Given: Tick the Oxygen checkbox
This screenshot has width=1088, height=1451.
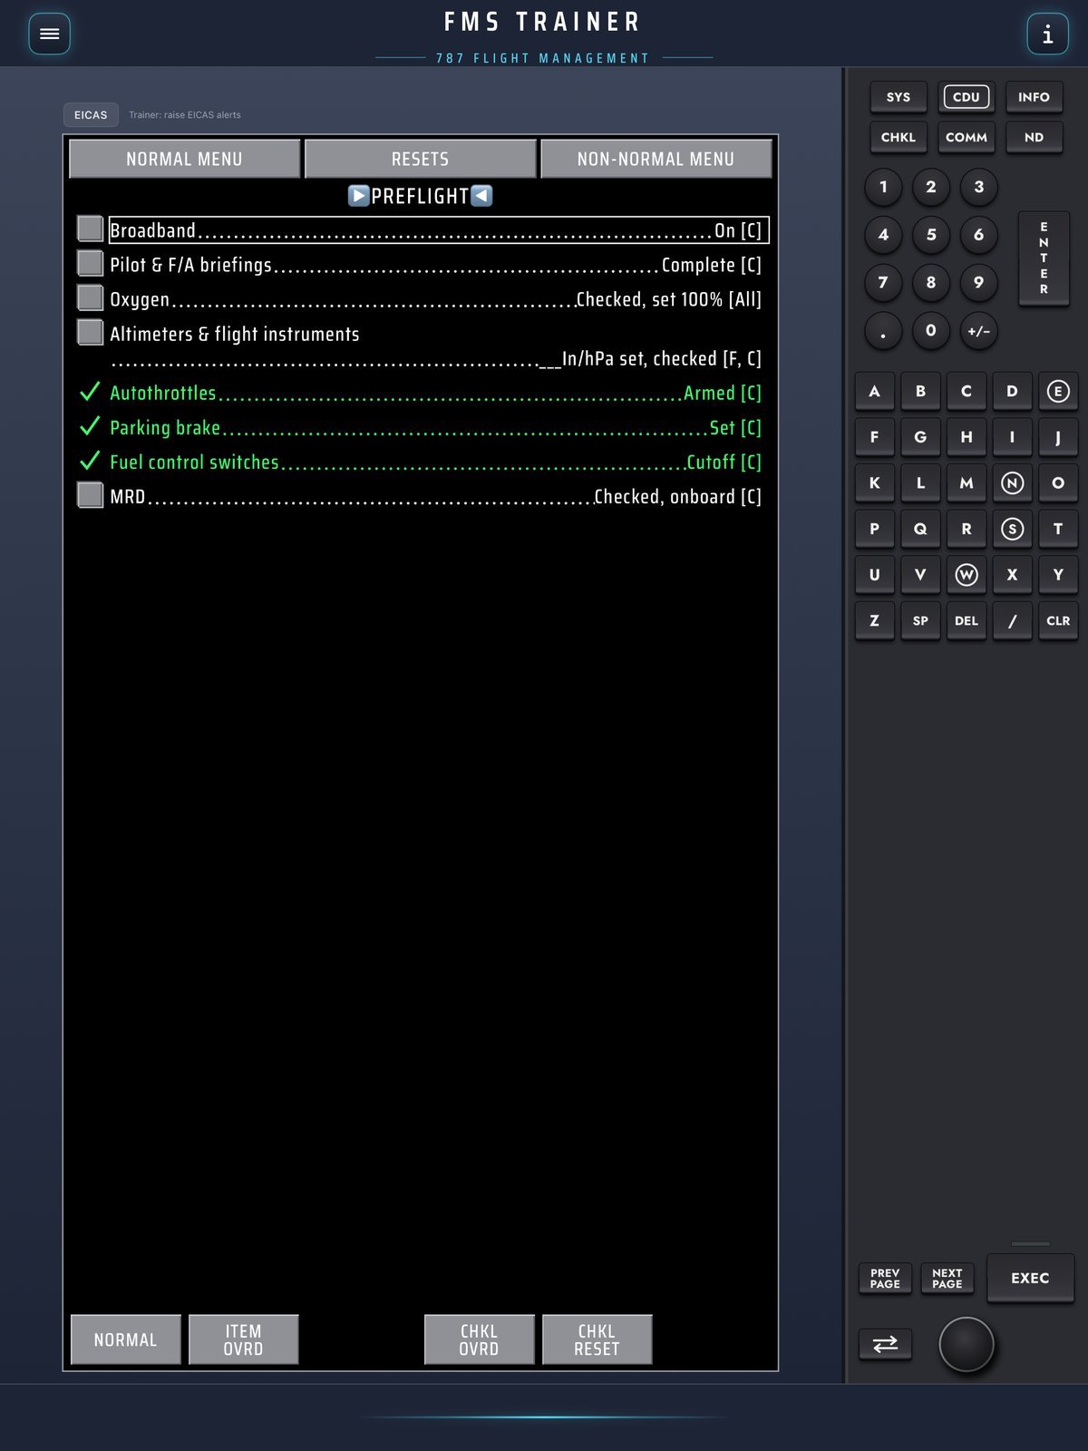Looking at the screenshot, I should 90,297.
